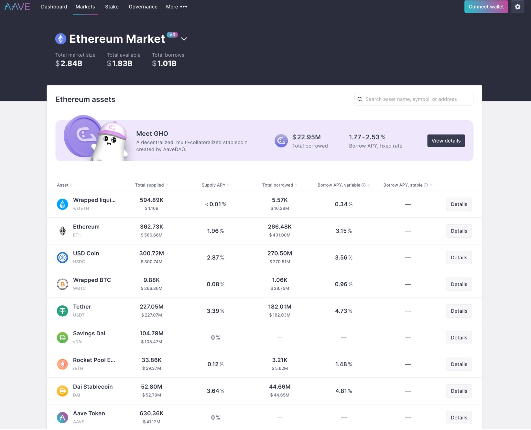Viewport: 531px width, 430px height.
Task: Click Rocket Pool E... asset name
Action: click(x=94, y=360)
